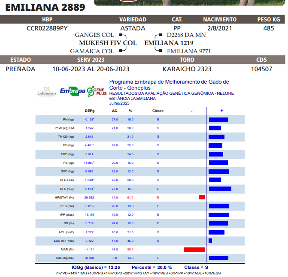Click the Classe column header
Viewport: 288px width, 277px height.
click(158, 111)
